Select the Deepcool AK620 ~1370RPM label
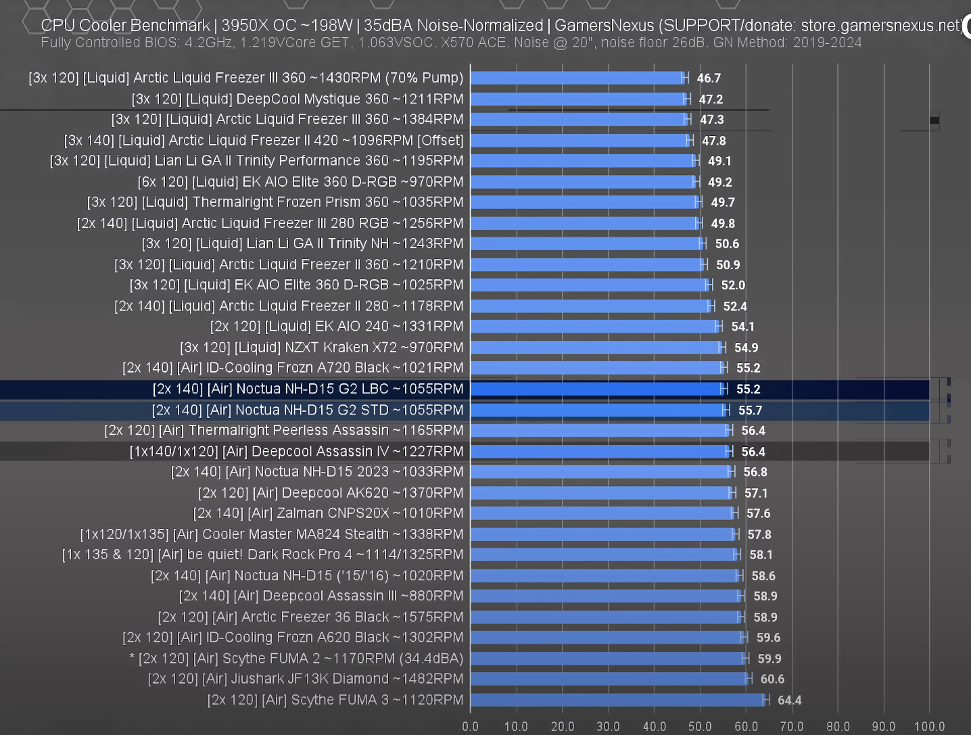Screen dimensions: 971x735 click(331, 493)
